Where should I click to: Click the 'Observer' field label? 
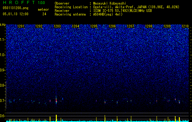point(62,3)
